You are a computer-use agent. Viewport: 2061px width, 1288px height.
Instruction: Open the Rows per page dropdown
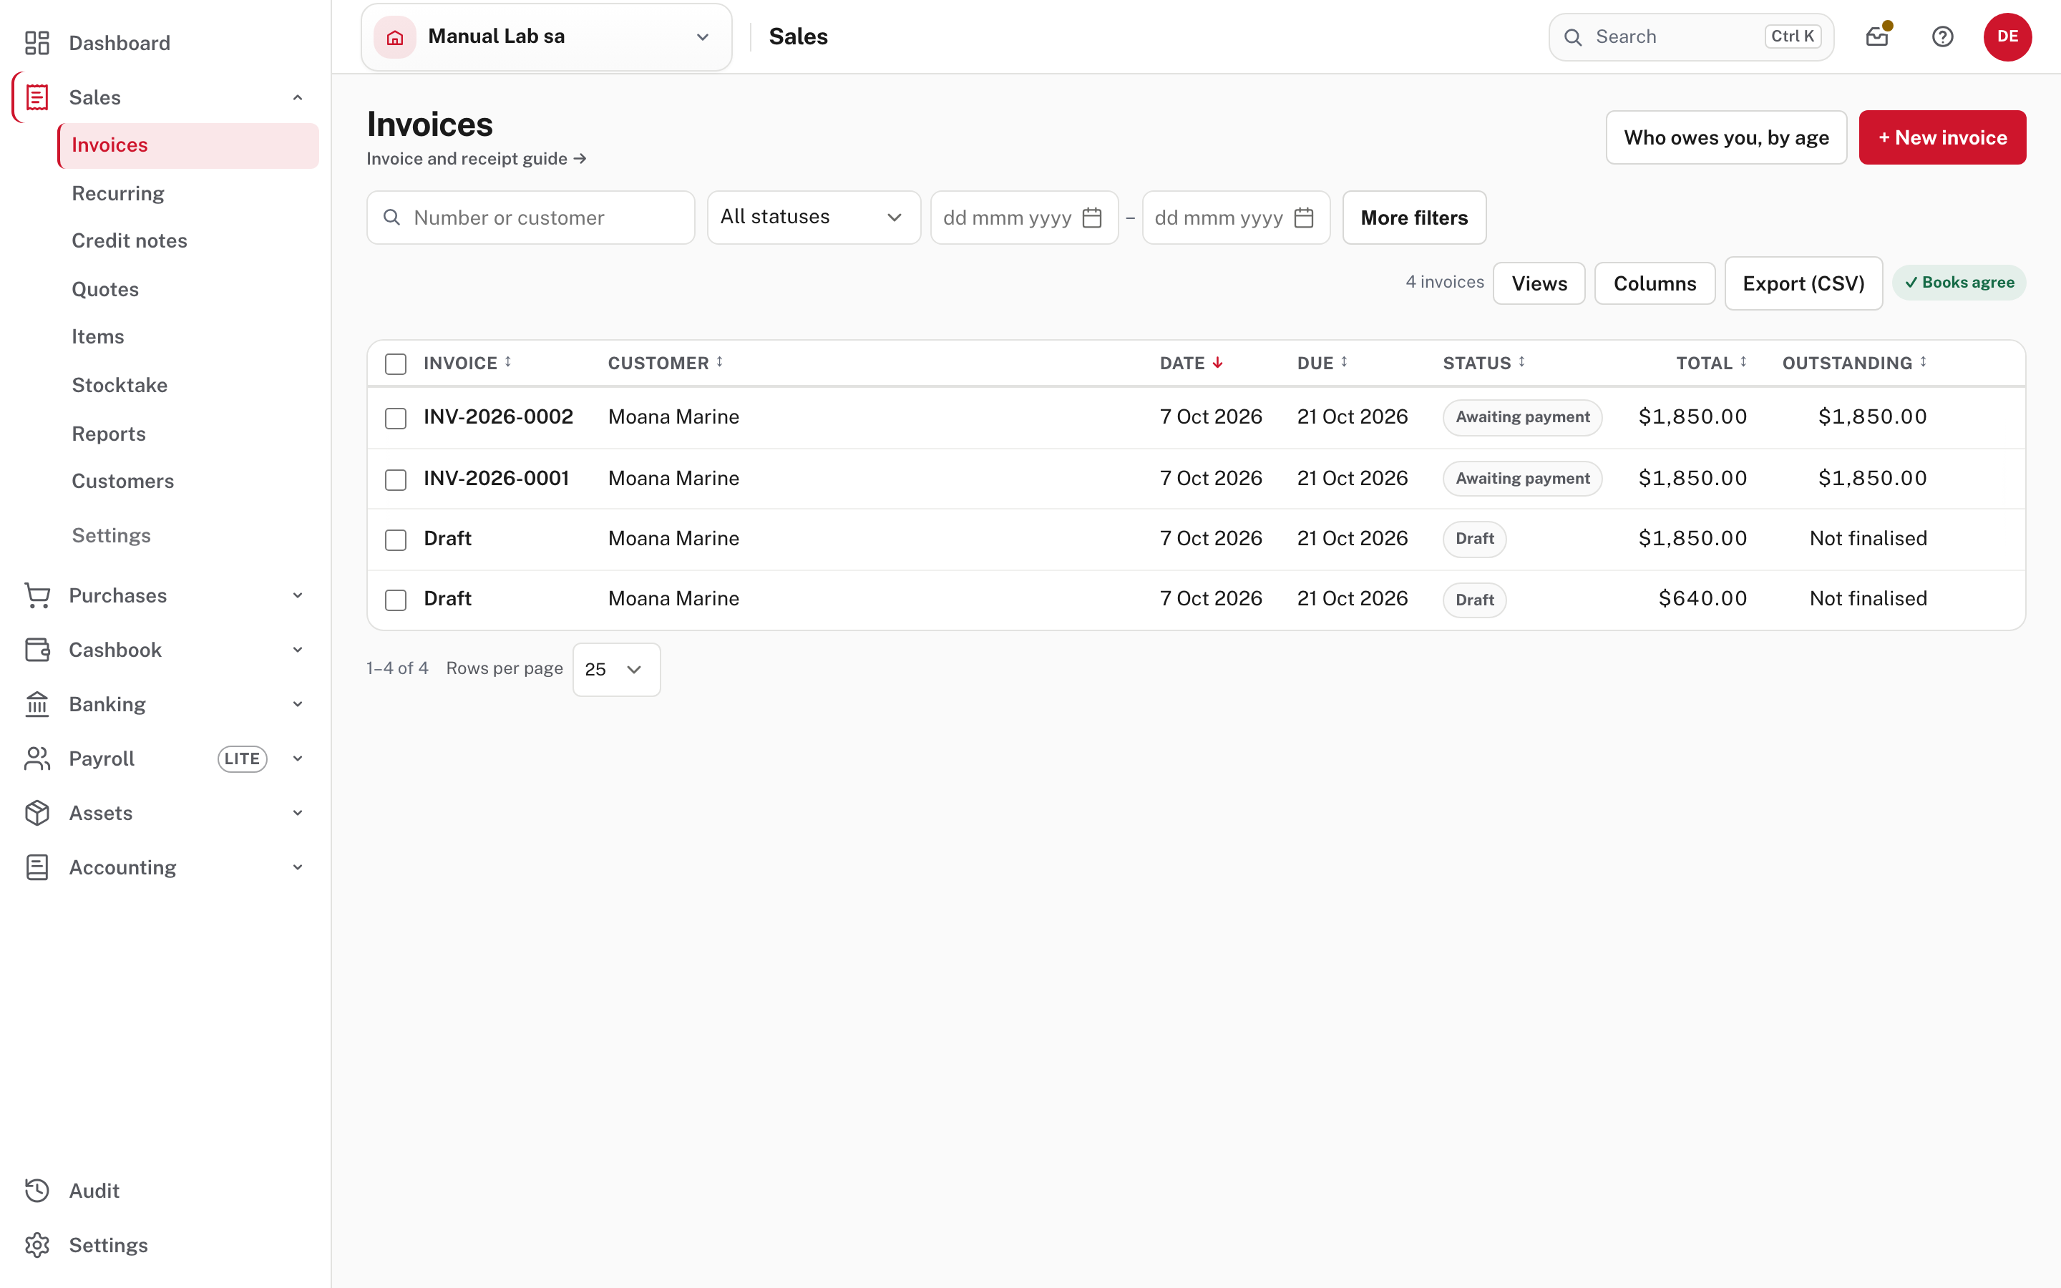pos(615,670)
